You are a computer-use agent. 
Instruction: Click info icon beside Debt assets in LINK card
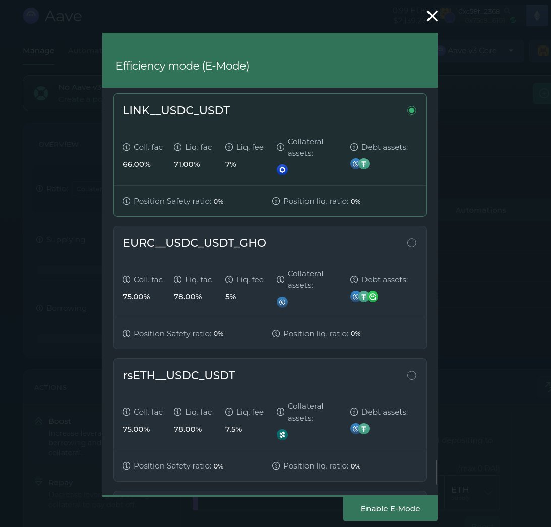(x=354, y=147)
